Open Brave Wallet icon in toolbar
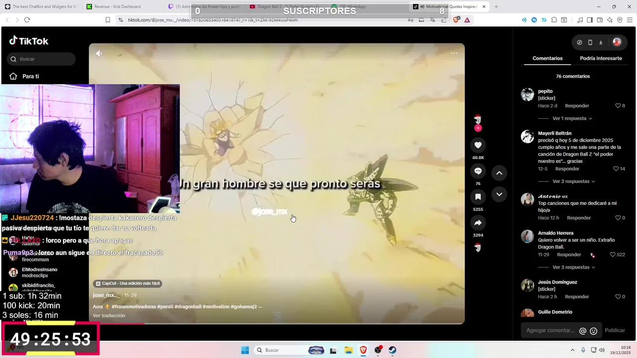The image size is (637, 358). (x=600, y=20)
